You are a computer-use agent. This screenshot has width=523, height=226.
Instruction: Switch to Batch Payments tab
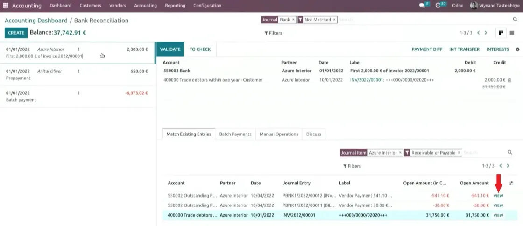[x=235, y=134]
